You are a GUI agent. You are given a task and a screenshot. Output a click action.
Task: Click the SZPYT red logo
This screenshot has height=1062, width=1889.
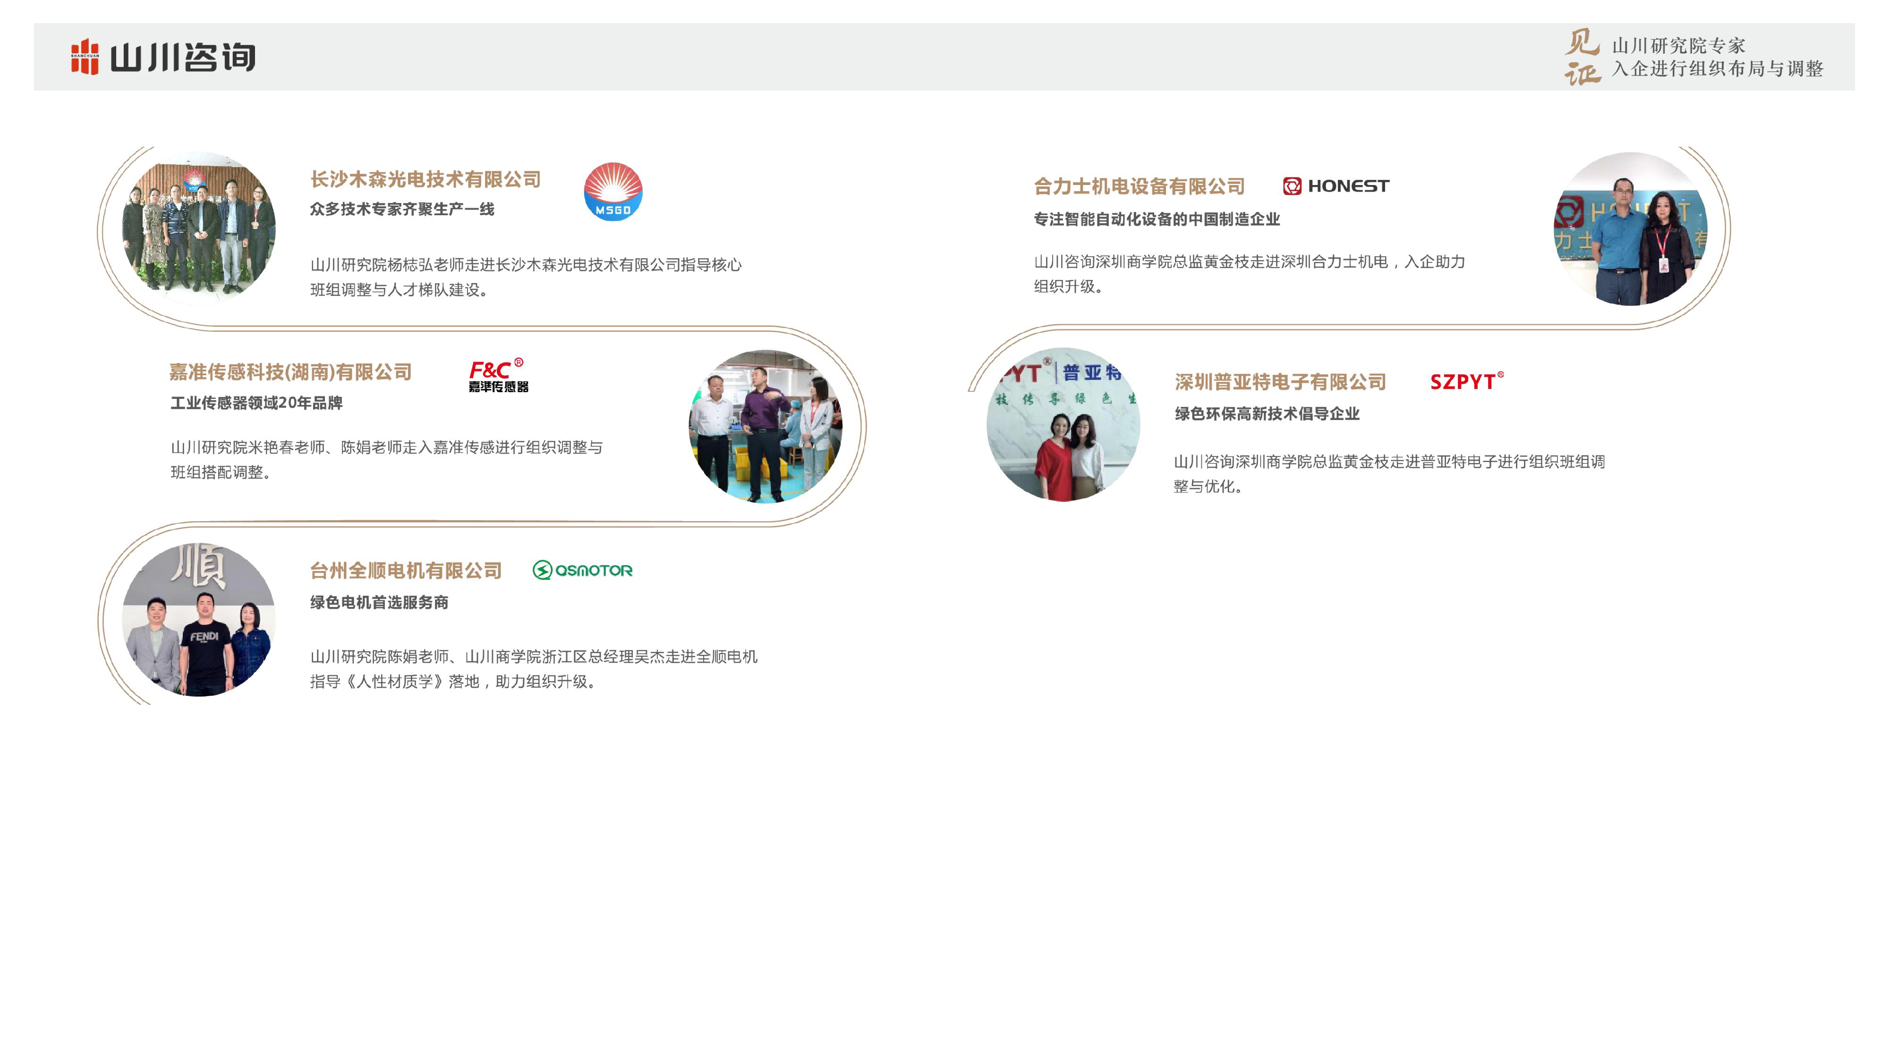[x=1467, y=381]
